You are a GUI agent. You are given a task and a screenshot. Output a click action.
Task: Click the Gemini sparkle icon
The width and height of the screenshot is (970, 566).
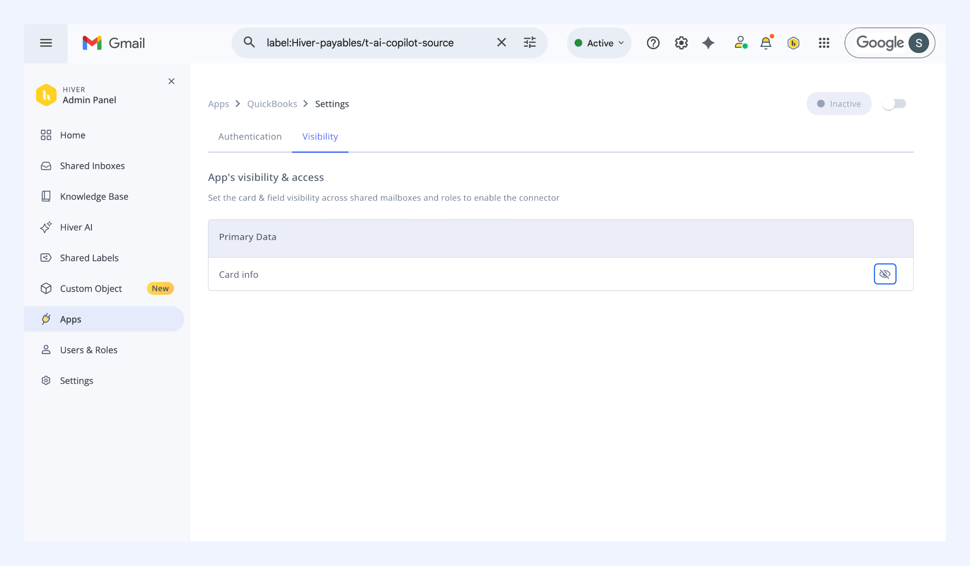click(708, 43)
